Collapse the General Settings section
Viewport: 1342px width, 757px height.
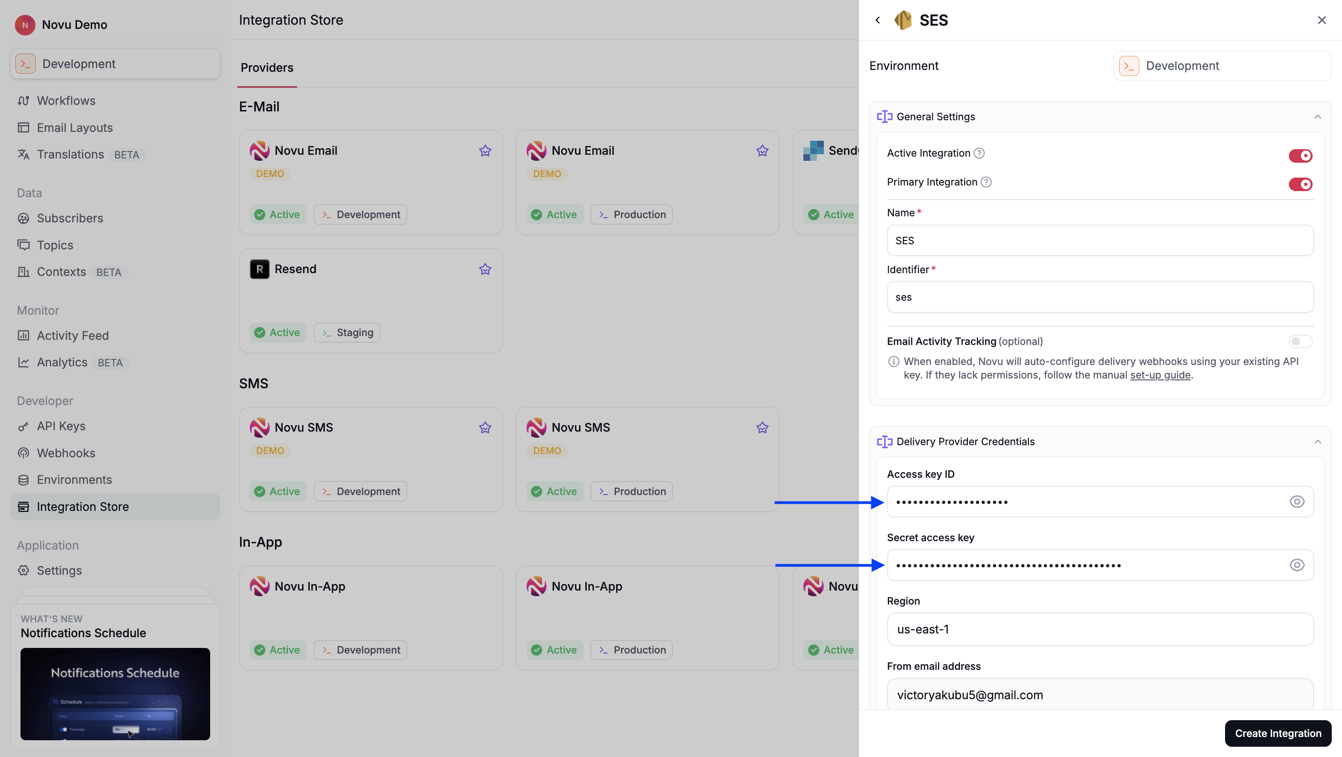point(1317,117)
